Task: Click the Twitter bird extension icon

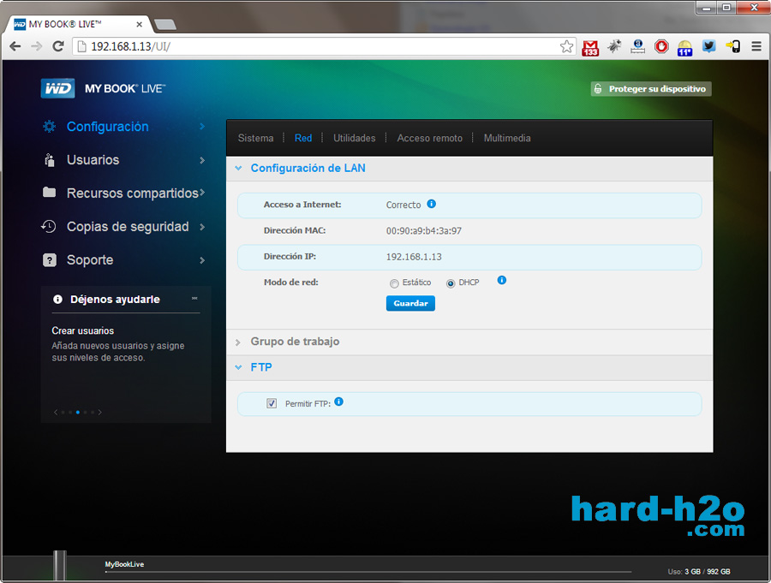Action: tap(708, 47)
